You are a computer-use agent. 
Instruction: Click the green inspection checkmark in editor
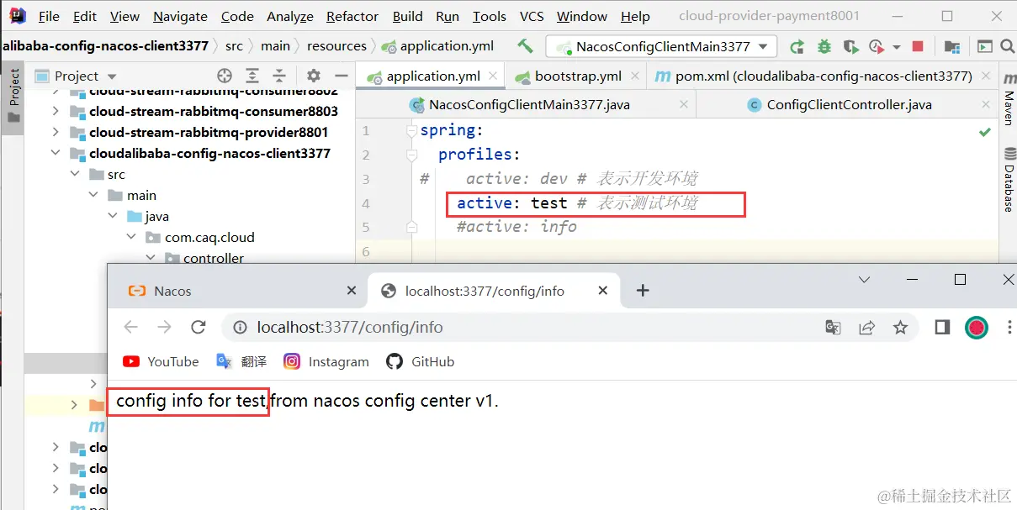point(984,132)
